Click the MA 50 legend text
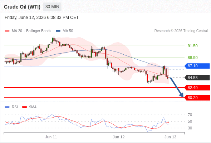Screen dimensions: 211x143 click(x=68, y=31)
